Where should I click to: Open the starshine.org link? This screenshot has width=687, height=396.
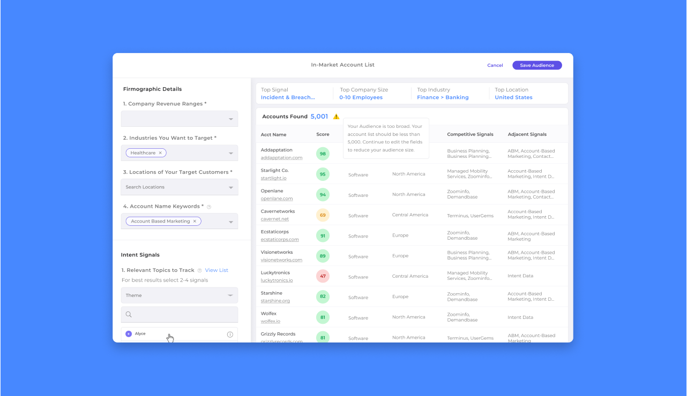tap(275, 301)
